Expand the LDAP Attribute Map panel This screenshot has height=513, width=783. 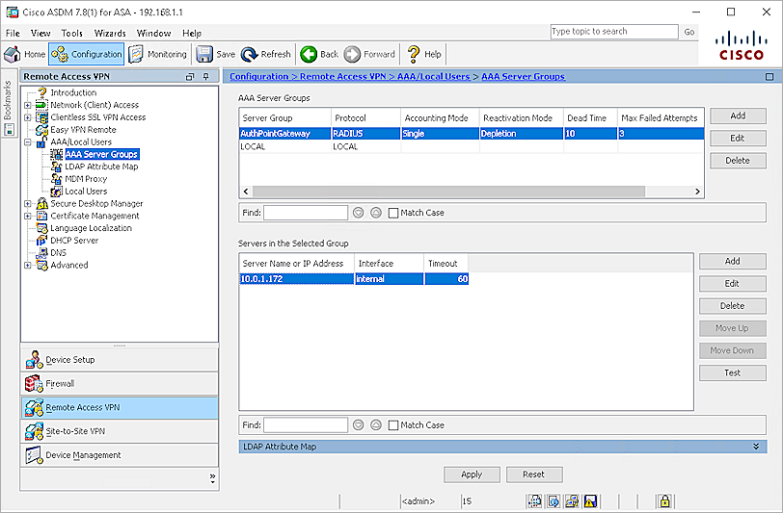tap(757, 447)
